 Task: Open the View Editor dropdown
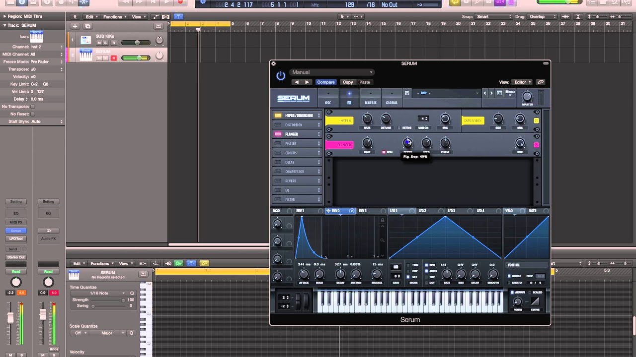tap(523, 82)
